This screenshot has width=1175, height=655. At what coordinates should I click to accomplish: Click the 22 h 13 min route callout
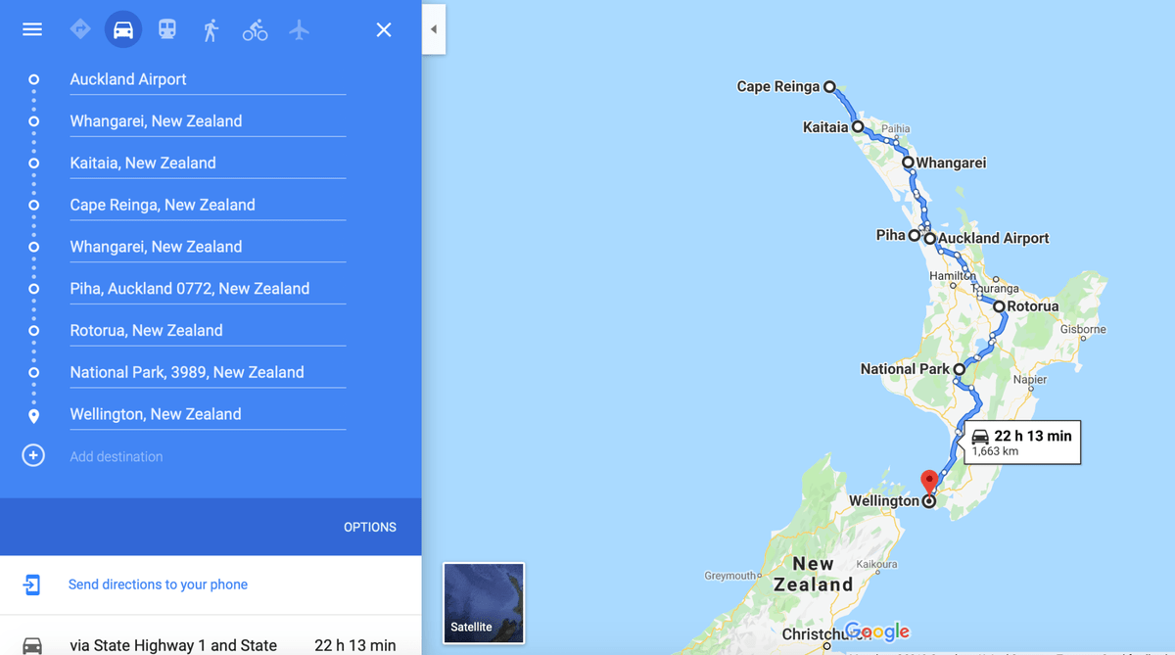pos(1022,443)
